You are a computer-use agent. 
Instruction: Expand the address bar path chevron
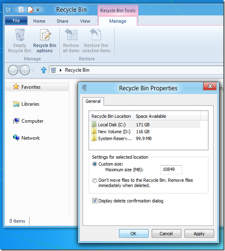coord(60,70)
